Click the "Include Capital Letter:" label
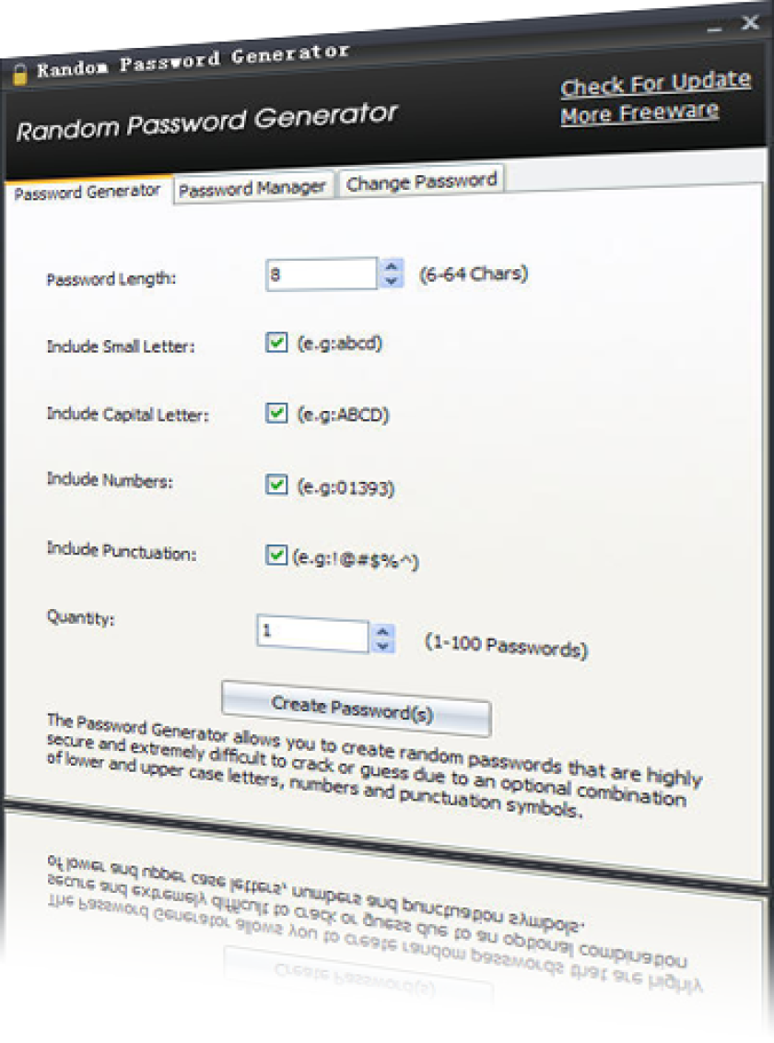Viewport: 774px width, 1043px height. pyautogui.click(x=128, y=415)
